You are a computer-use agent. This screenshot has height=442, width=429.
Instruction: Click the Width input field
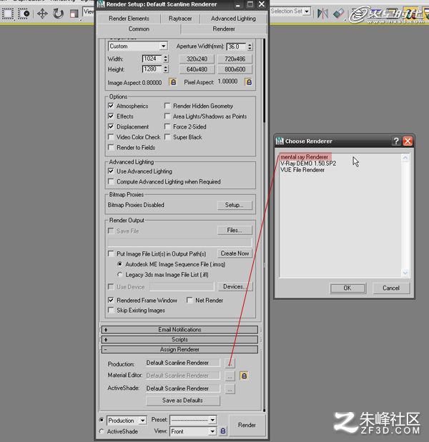coord(152,59)
